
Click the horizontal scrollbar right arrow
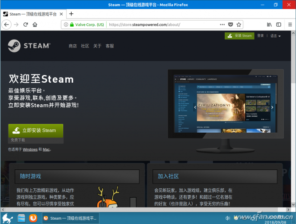coord(288,209)
